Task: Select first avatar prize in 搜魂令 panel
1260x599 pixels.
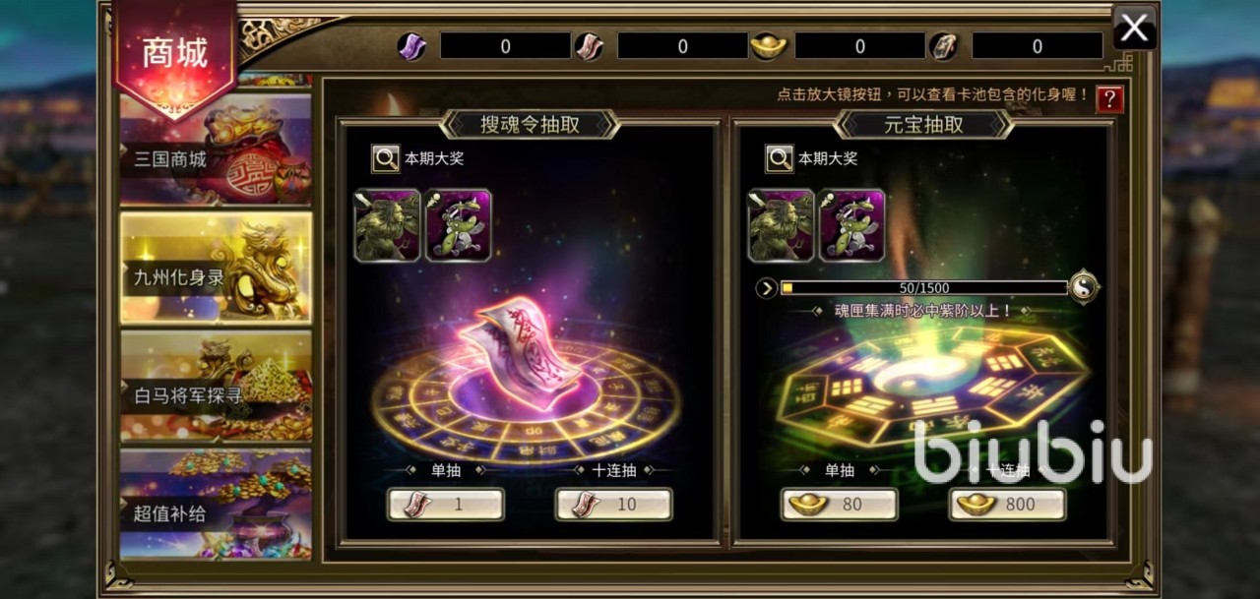Action: [387, 225]
